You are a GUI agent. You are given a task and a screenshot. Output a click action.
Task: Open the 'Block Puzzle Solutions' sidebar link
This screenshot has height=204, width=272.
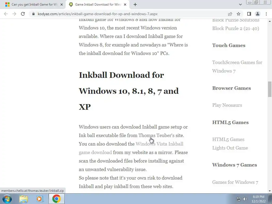[x=236, y=20]
